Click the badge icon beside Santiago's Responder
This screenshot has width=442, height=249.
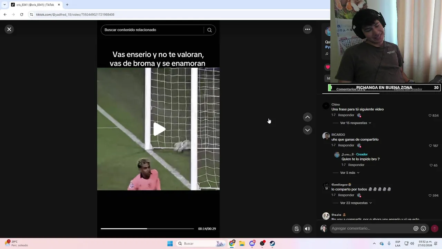359,195
